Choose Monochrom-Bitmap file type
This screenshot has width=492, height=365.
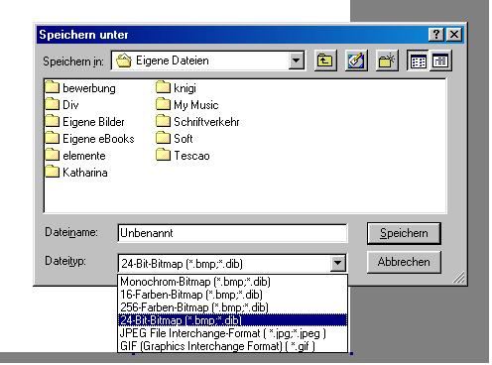click(232, 282)
